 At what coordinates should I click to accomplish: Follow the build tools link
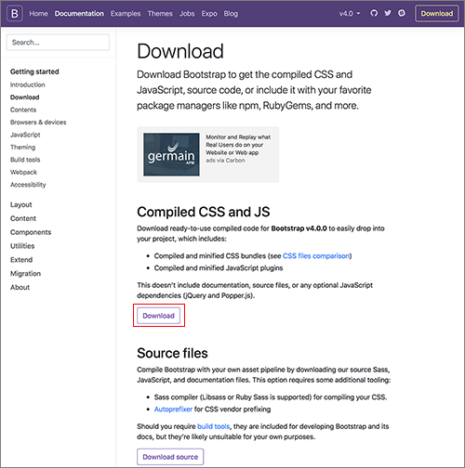click(x=214, y=426)
